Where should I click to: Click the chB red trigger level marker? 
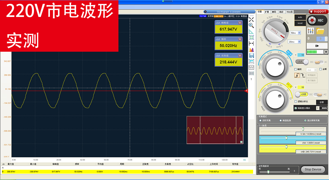pyautogui.click(x=246, y=91)
